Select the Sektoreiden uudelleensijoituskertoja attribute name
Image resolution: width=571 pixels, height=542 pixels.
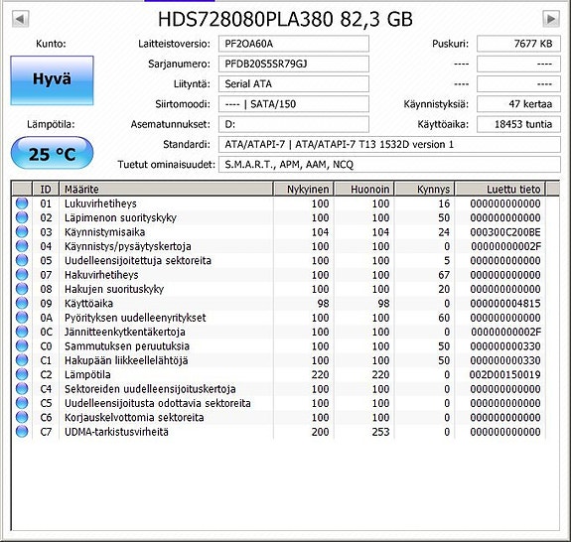pos(150,389)
